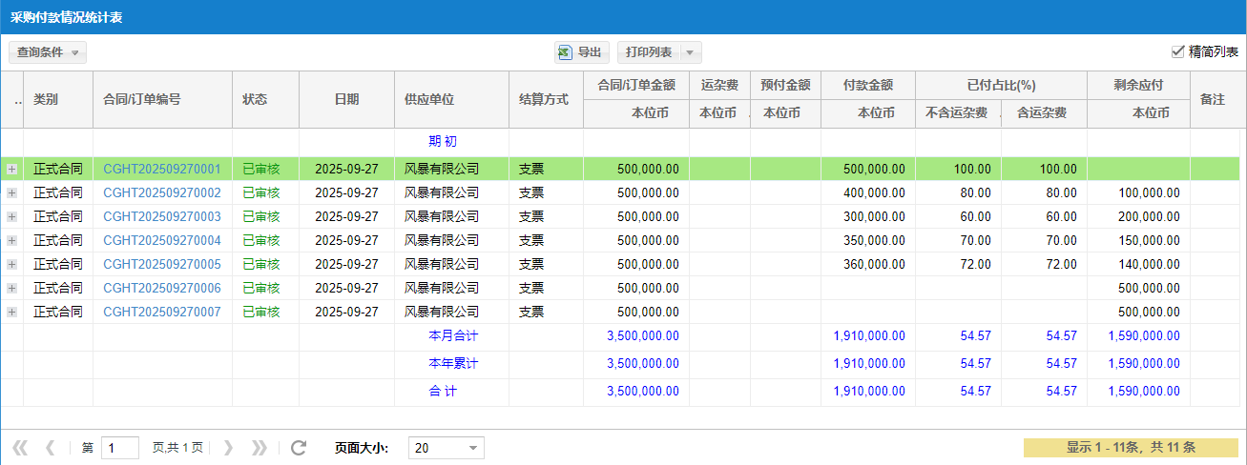Open the 查询条件 dropdown

point(48,52)
